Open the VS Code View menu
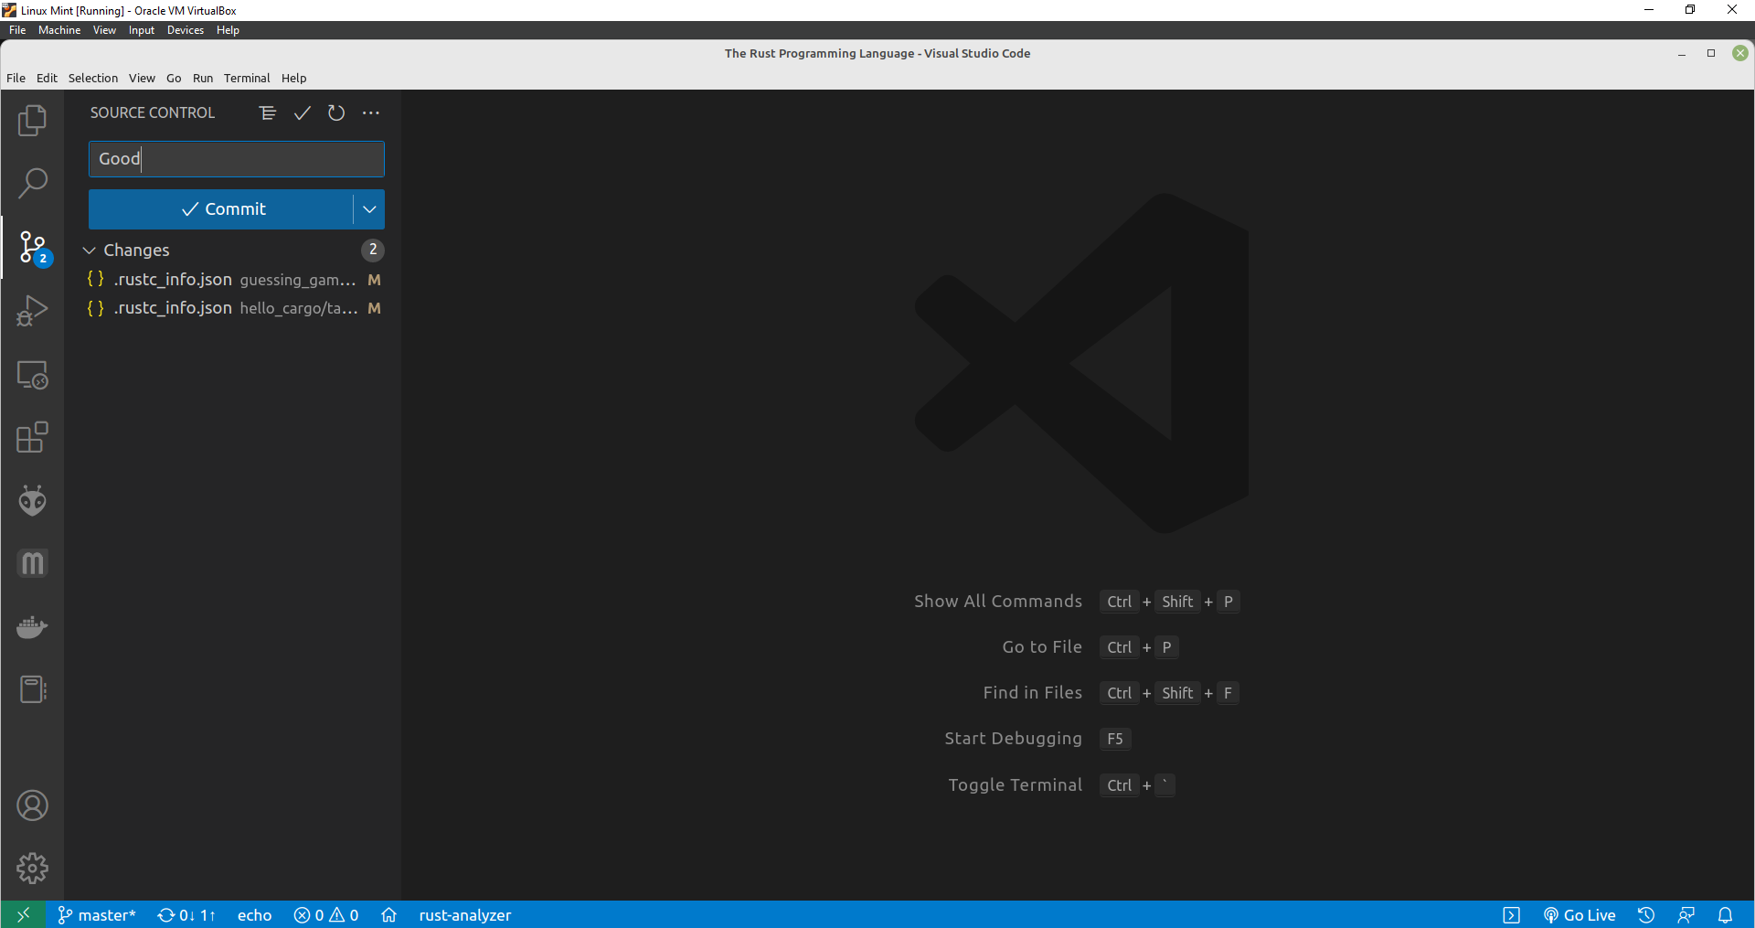 [142, 78]
